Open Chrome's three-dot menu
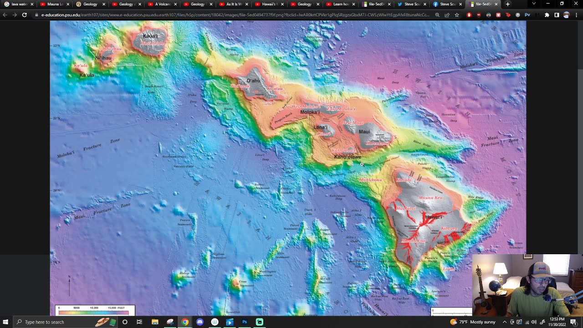Screen dimensions: 583x328 576,15
